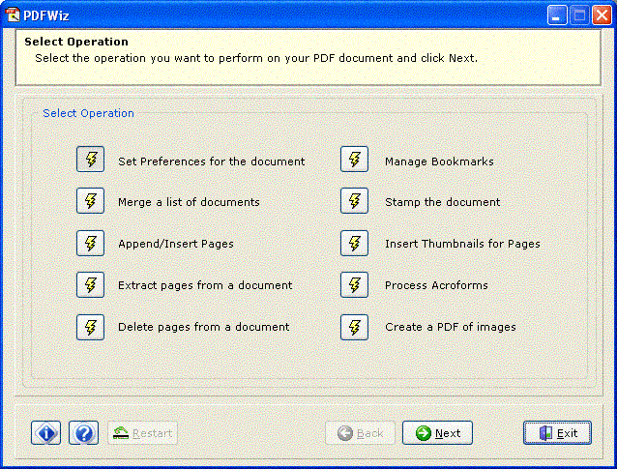Click lightning icon beside Stamp the document
617x469 pixels.
[354, 201]
